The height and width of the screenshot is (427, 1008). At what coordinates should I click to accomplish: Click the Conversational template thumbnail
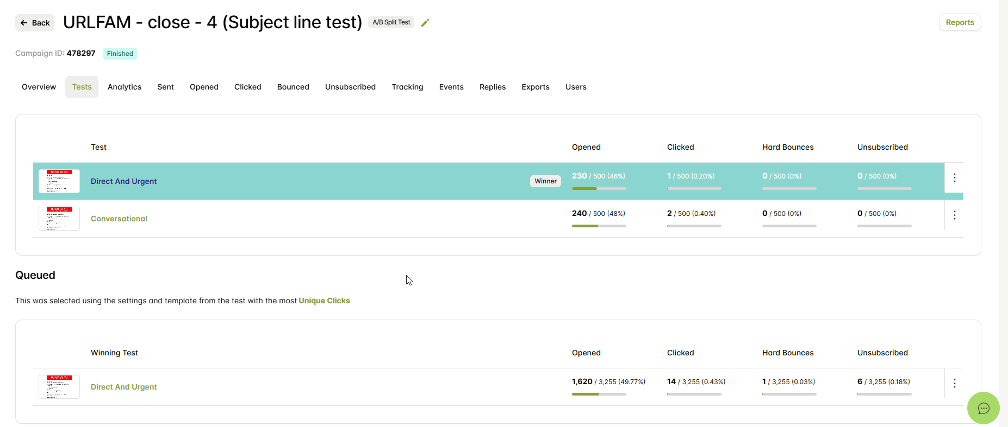point(59,219)
